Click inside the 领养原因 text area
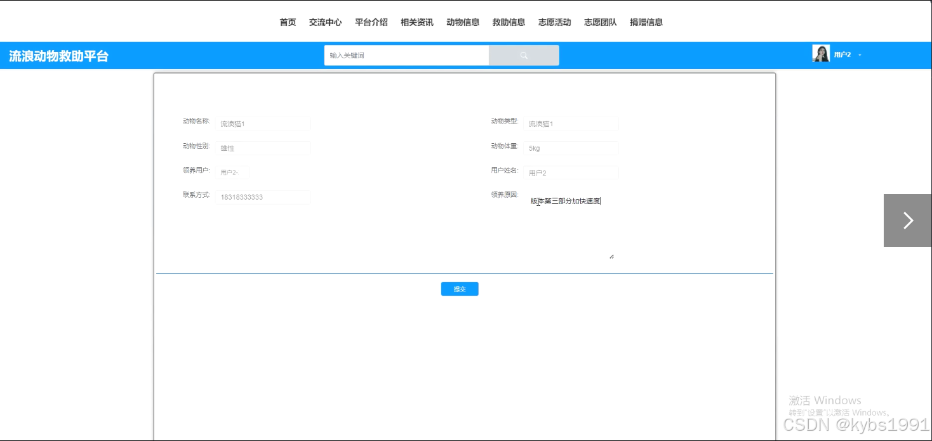This screenshot has height=441, width=932. coord(570,225)
